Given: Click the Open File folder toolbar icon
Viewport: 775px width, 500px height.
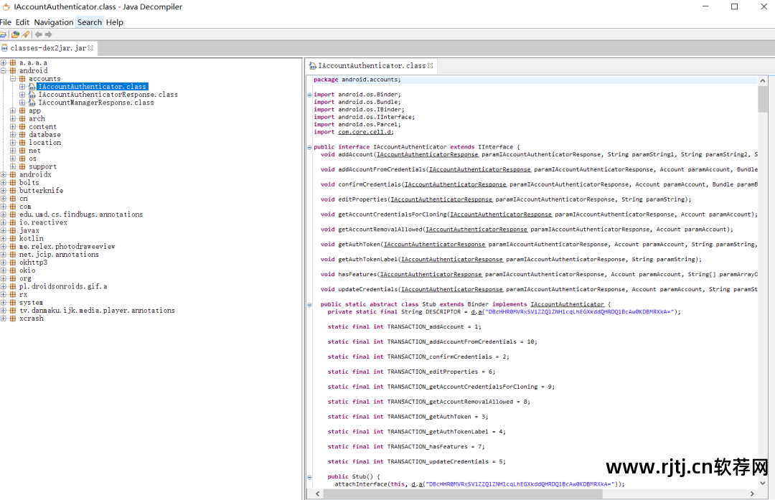Looking at the screenshot, I should [3, 34].
